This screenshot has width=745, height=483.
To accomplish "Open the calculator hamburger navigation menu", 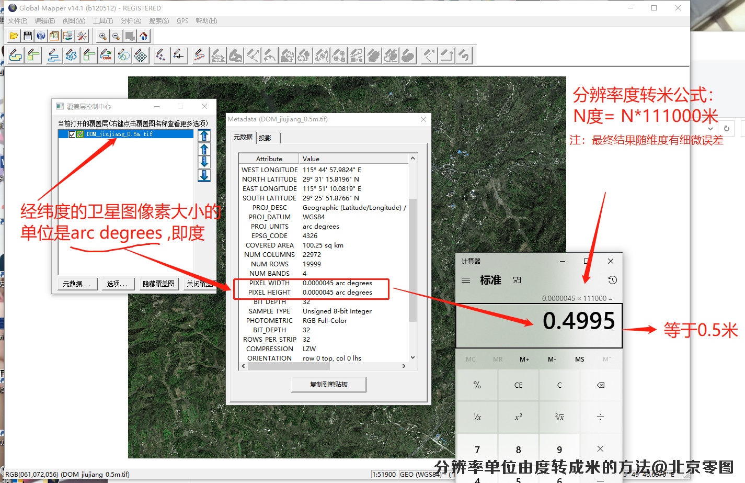I will click(x=466, y=280).
